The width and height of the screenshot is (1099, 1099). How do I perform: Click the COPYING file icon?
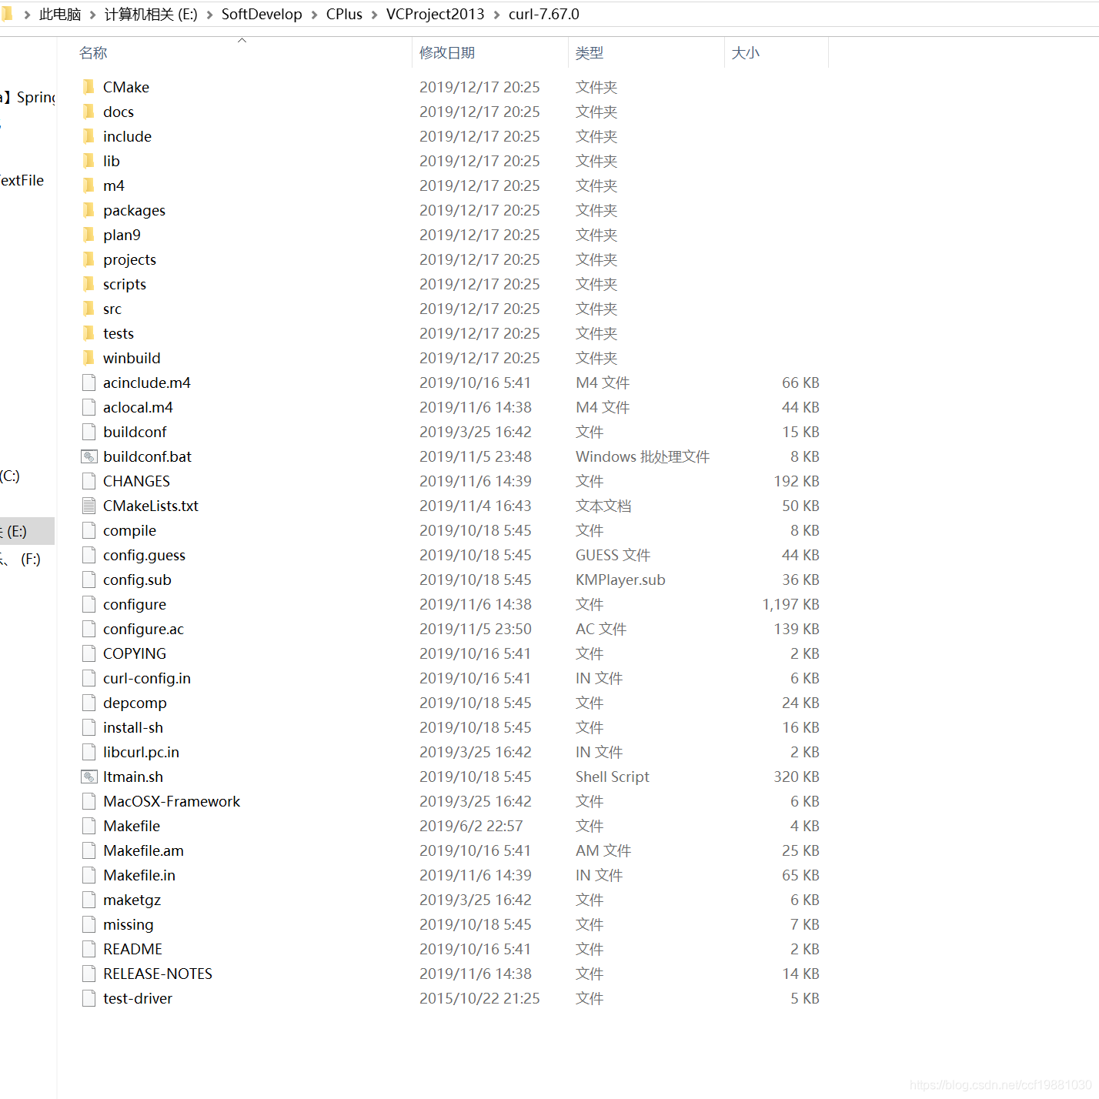click(89, 653)
